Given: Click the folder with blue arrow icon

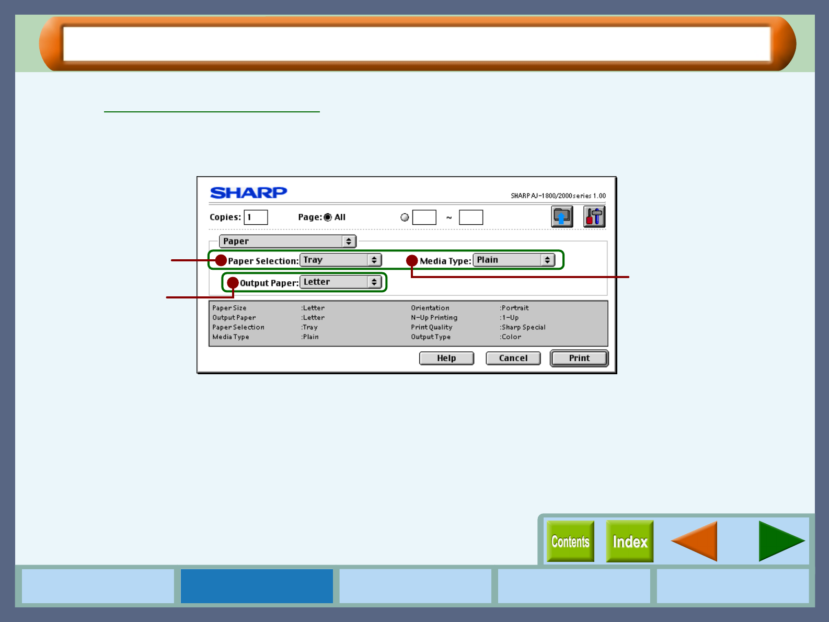Looking at the screenshot, I should click(562, 217).
